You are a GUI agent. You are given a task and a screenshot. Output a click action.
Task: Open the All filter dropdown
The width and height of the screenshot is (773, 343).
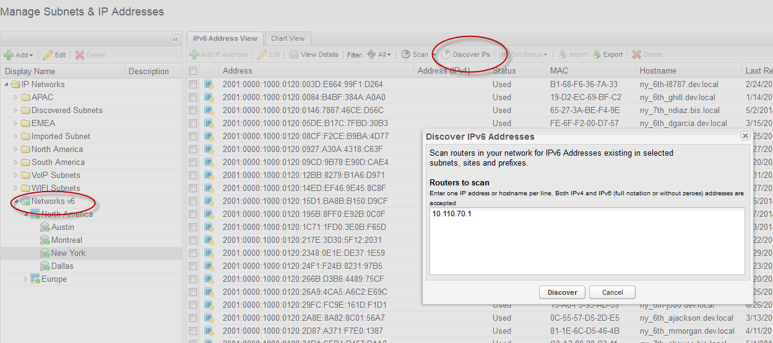(x=379, y=54)
